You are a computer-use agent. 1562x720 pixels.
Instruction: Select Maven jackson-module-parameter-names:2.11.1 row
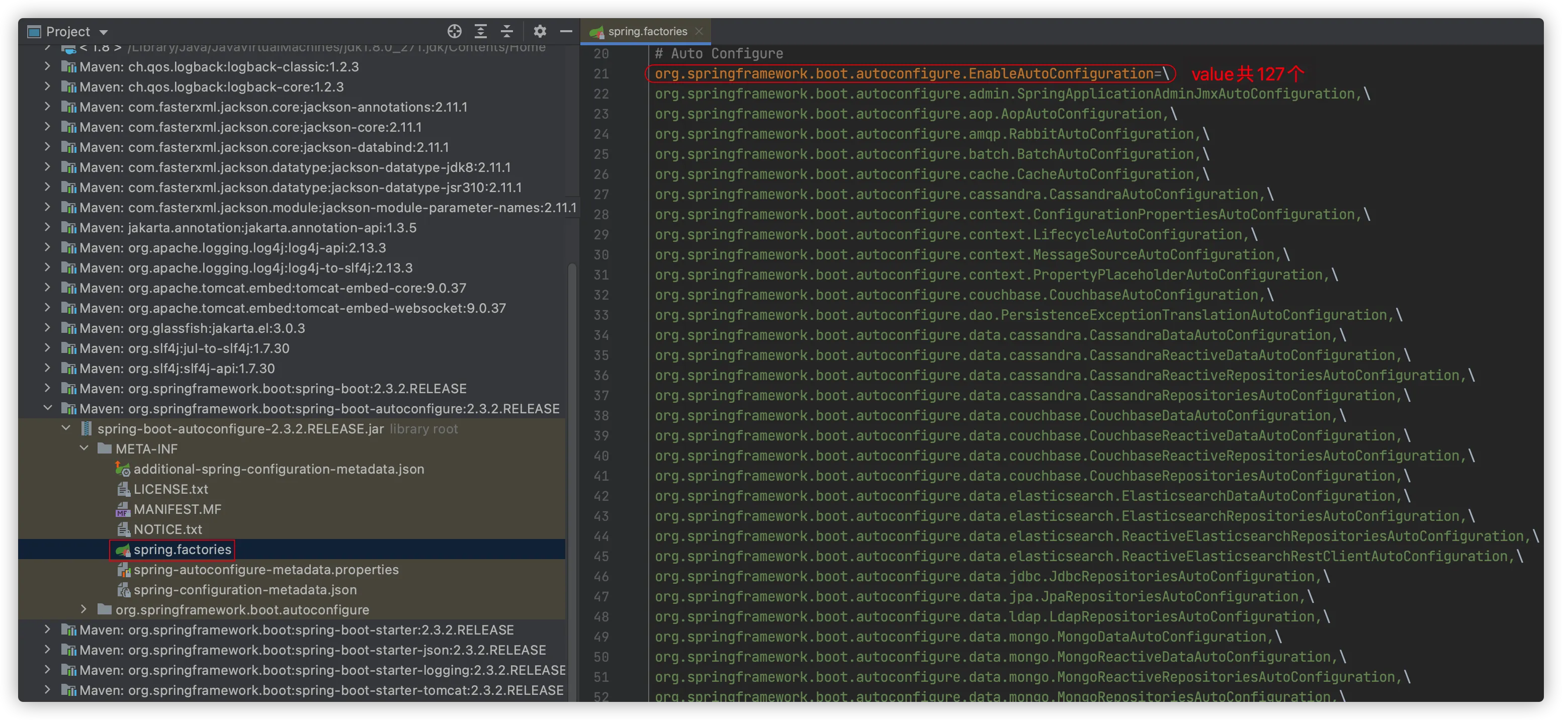coord(292,207)
